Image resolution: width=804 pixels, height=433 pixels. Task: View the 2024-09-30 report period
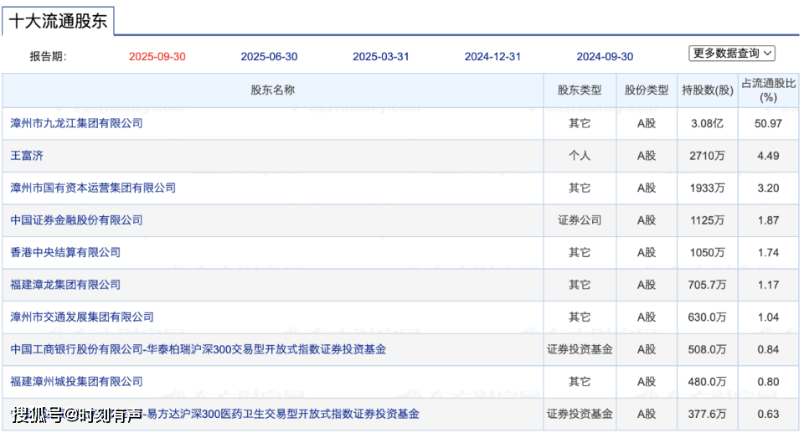tap(605, 57)
